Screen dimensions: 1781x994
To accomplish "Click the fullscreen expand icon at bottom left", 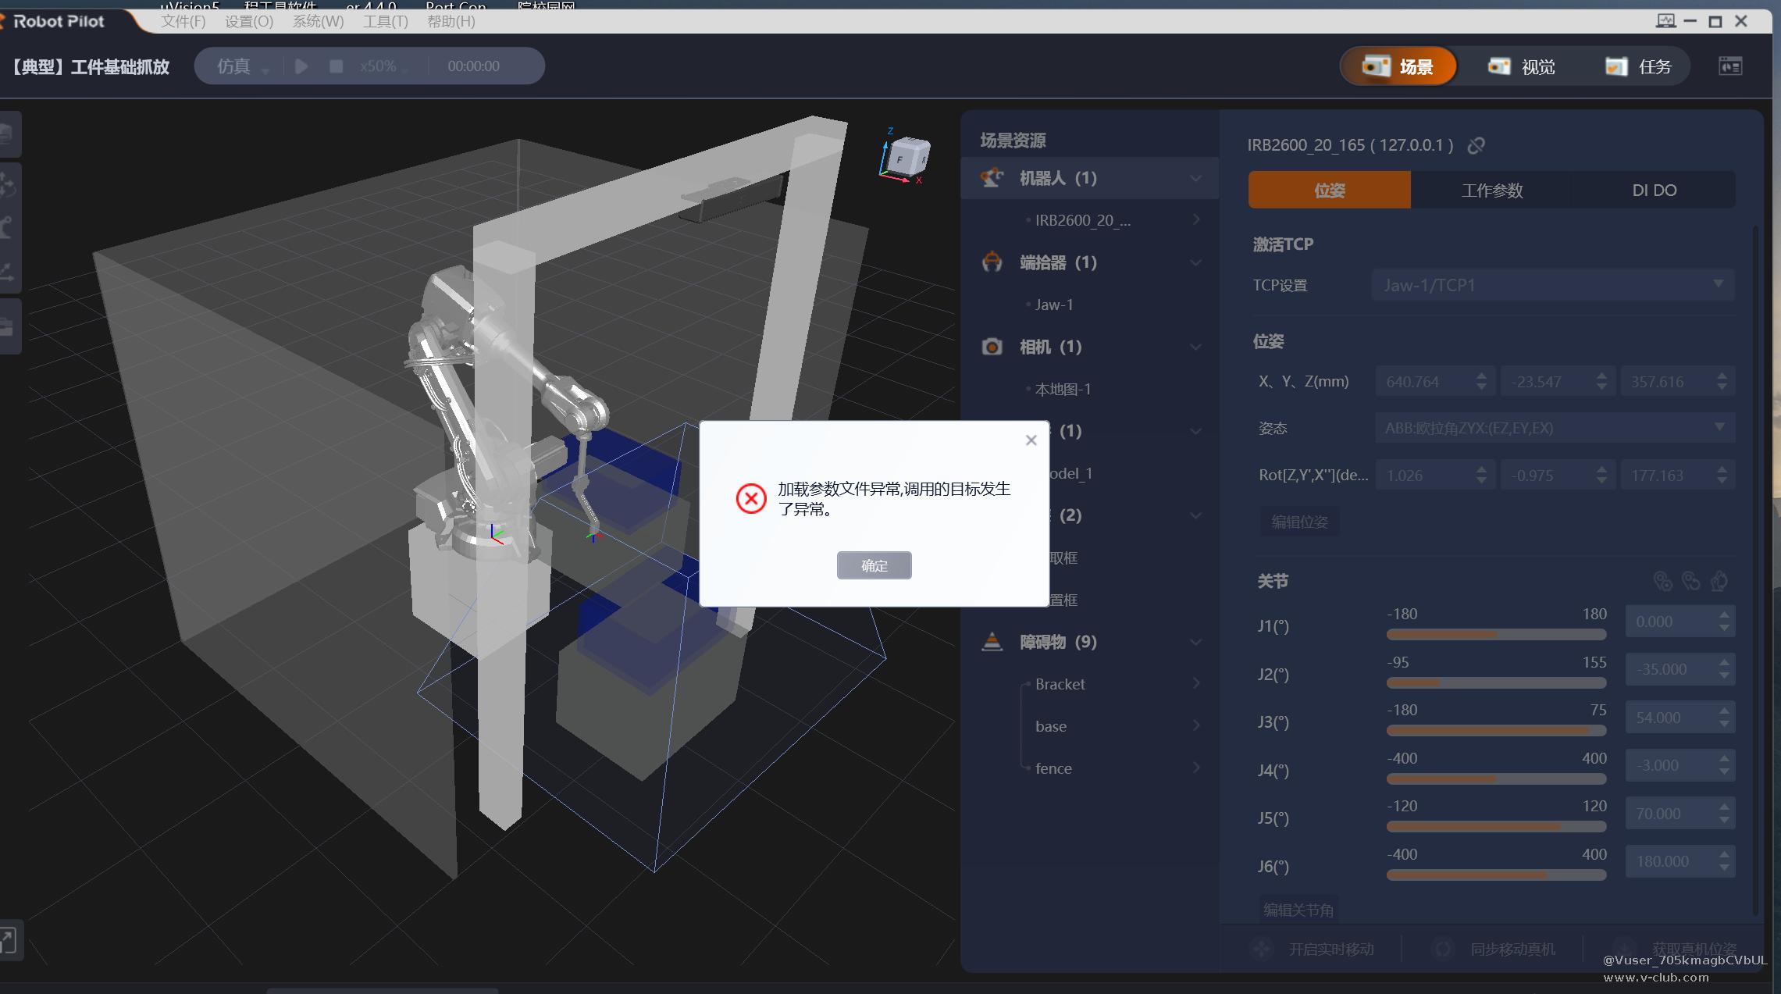I will (x=8, y=940).
